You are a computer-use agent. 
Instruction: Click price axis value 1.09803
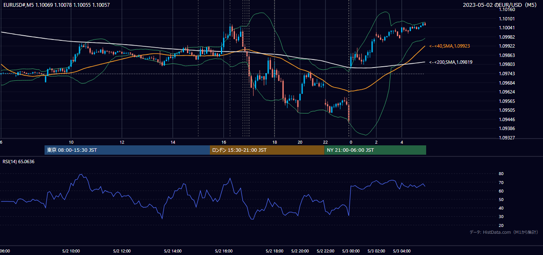pos(507,64)
